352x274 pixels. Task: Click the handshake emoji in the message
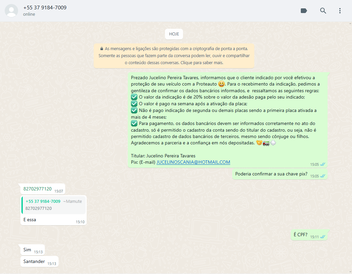click(x=259, y=143)
